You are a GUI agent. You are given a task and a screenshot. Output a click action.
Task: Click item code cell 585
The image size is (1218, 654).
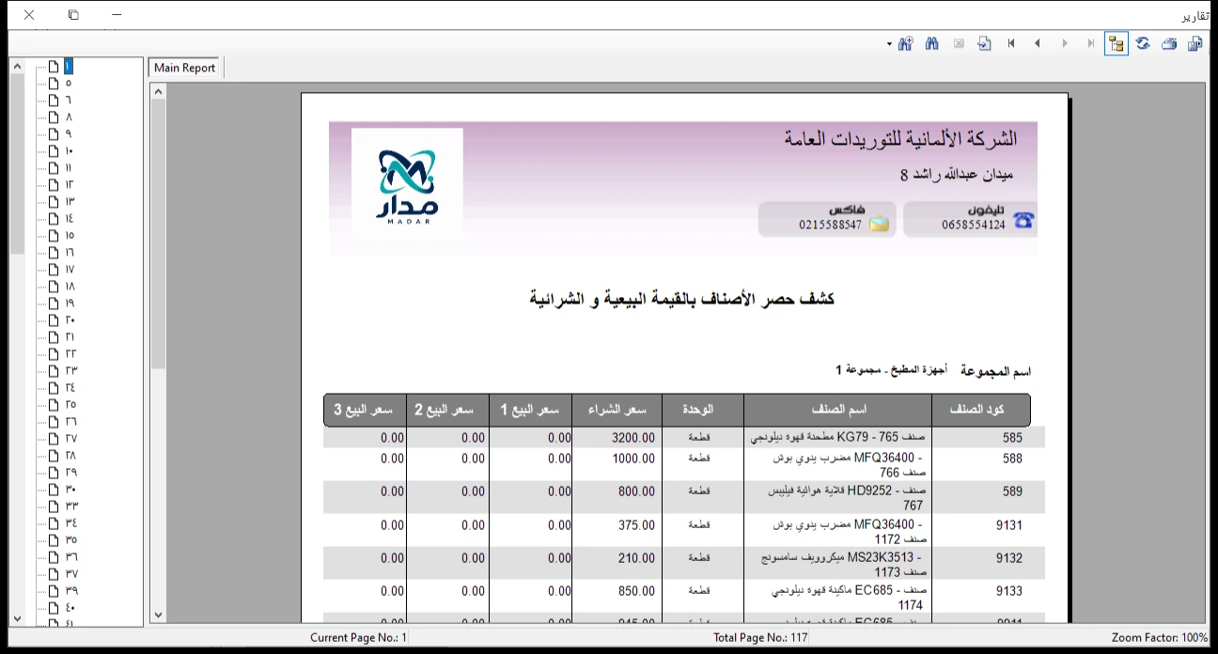(x=1012, y=438)
